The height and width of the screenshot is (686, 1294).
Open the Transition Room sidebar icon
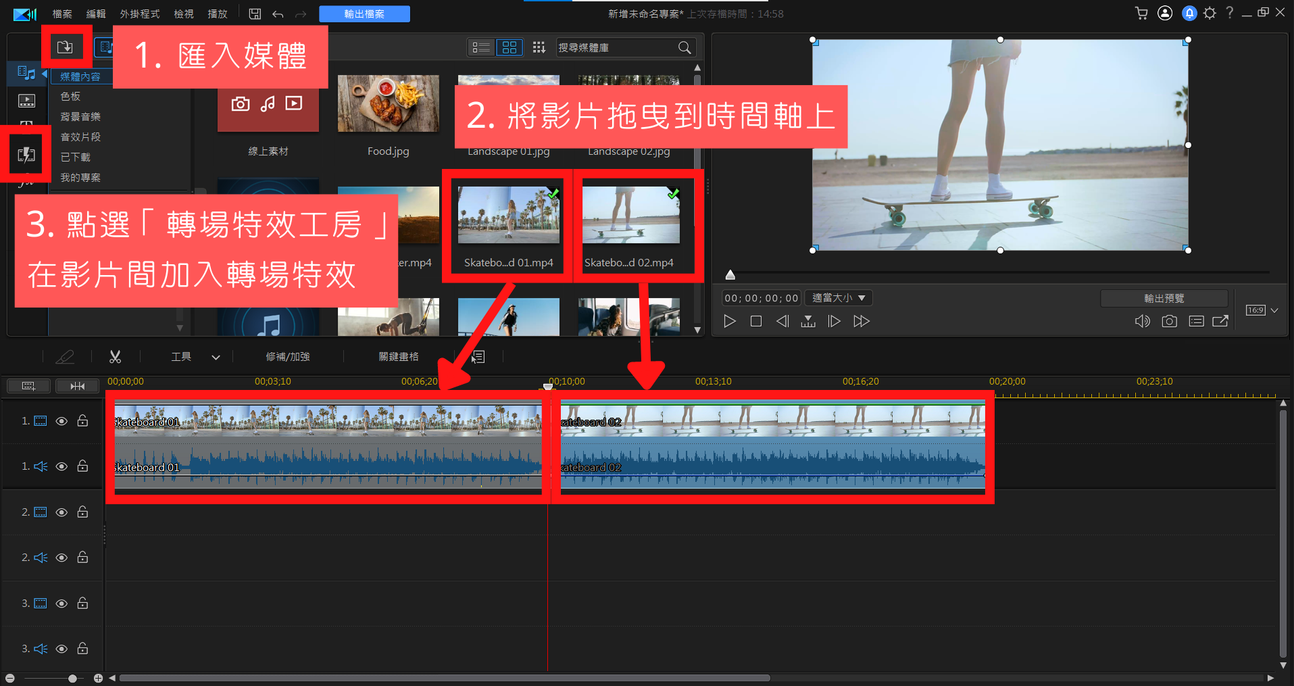coord(26,155)
